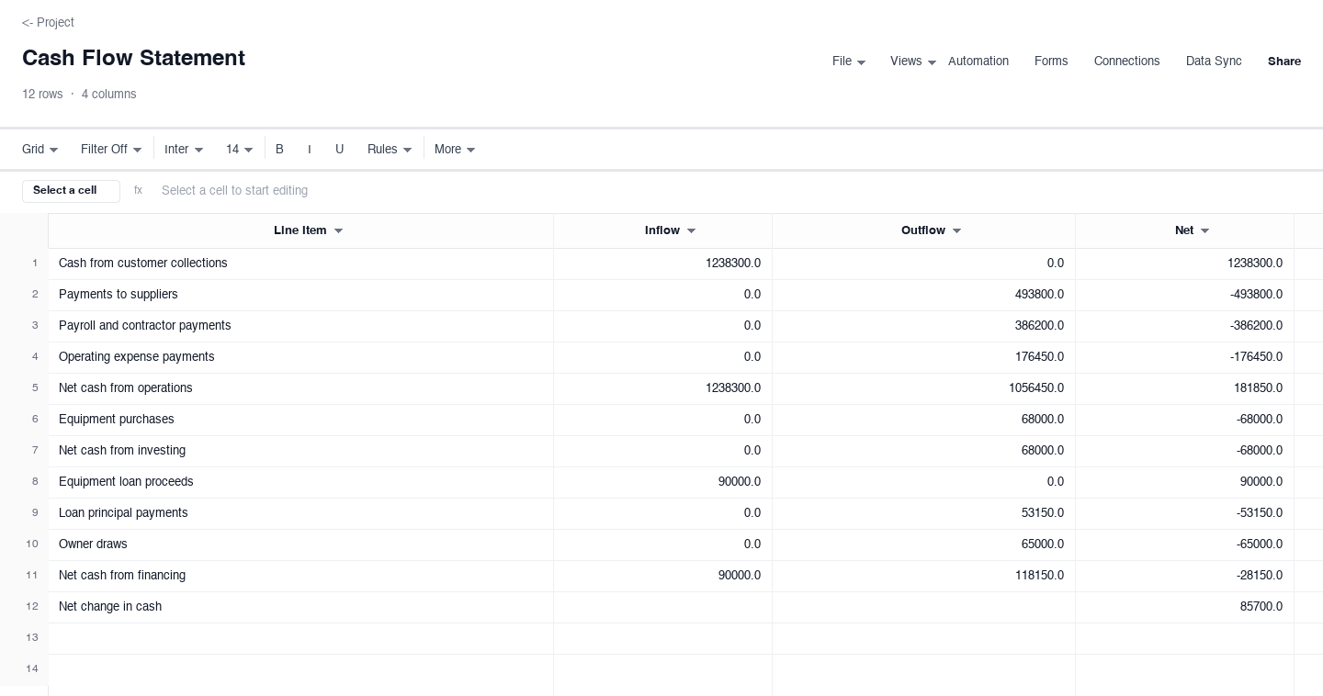Select the Net cash from financing cell
This screenshot has width=1323, height=696.
coord(300,576)
